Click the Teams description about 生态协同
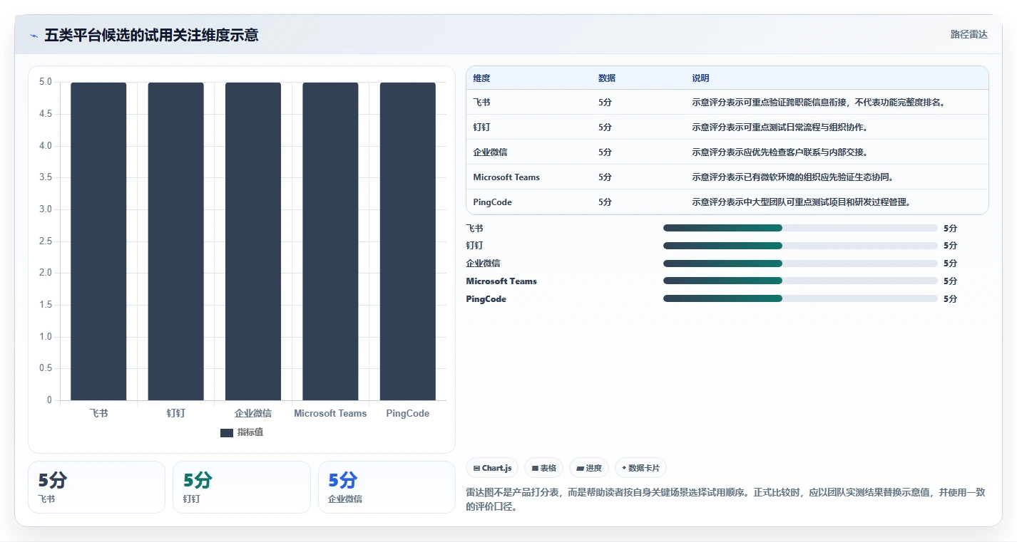Image resolution: width=1017 pixels, height=542 pixels. (792, 177)
